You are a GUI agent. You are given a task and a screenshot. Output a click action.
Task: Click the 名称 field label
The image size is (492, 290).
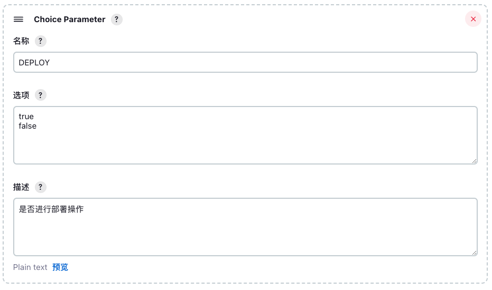(21, 41)
